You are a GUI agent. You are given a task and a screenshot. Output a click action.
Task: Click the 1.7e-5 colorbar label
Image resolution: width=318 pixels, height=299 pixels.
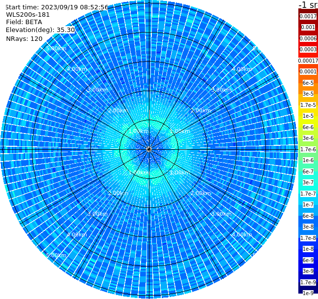308,105
